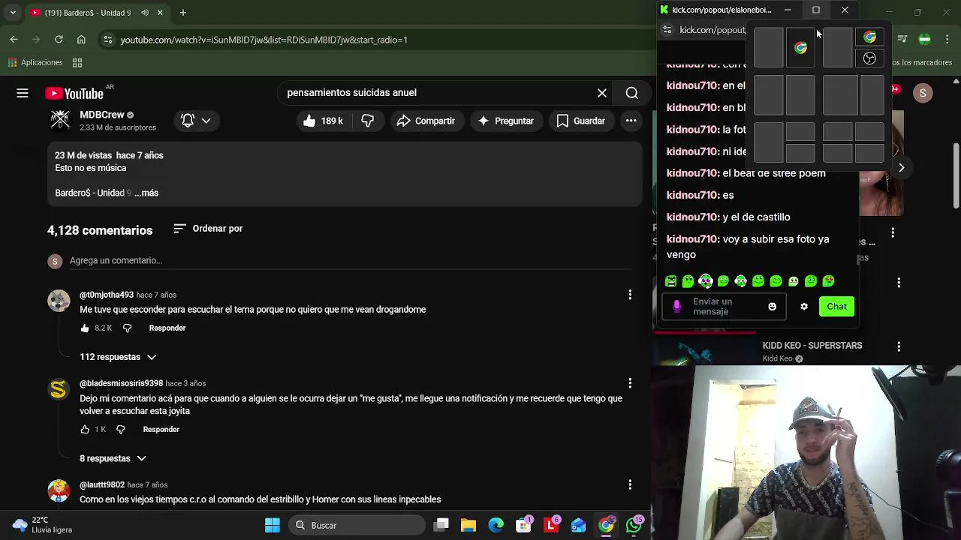This screenshot has width=961, height=540.
Task: Focus the Agrega un comentario field
Action: point(351,260)
